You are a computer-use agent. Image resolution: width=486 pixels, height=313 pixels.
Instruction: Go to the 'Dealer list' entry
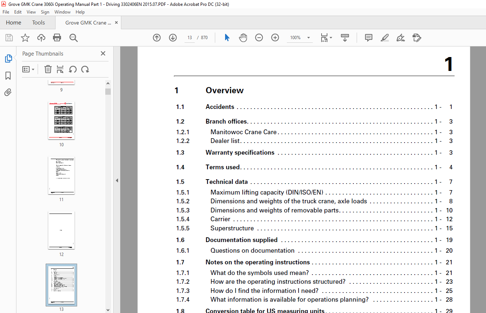pyautogui.click(x=225, y=141)
